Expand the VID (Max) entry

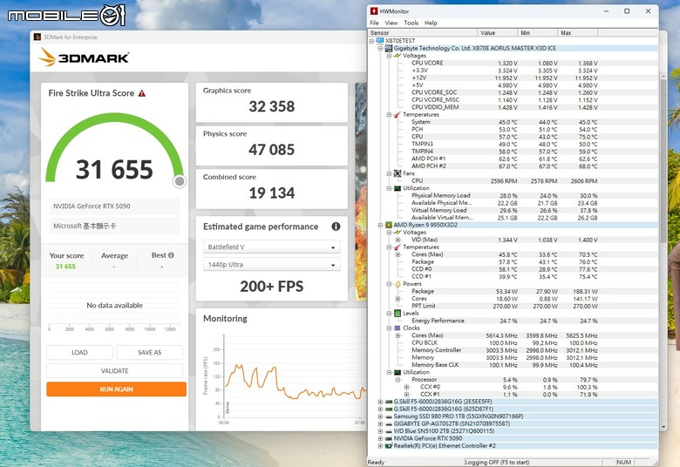point(398,240)
